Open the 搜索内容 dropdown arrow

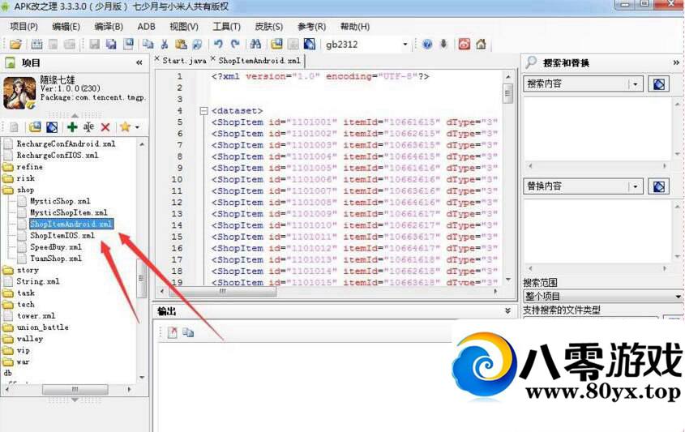tap(635, 83)
